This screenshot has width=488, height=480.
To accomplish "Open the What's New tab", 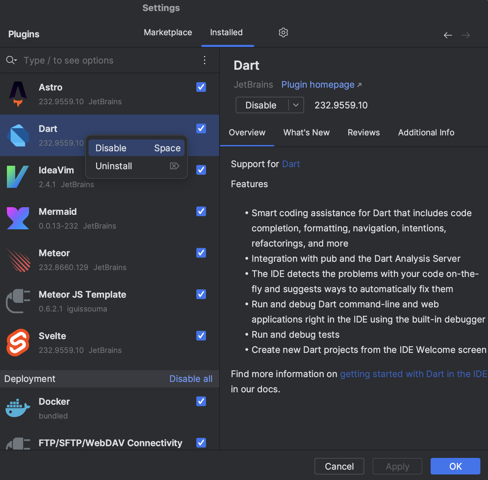I will click(306, 132).
